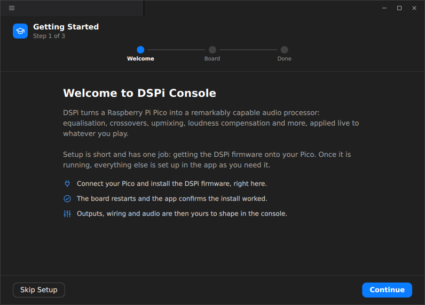Maximize the DSPi Console window
Image resolution: width=425 pixels, height=305 pixels.
[x=399, y=8]
